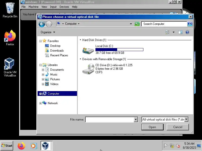Open the File menu in VirtualBox window
Image resolution: width=202 pixels, height=151 pixels.
tap(23, 7)
